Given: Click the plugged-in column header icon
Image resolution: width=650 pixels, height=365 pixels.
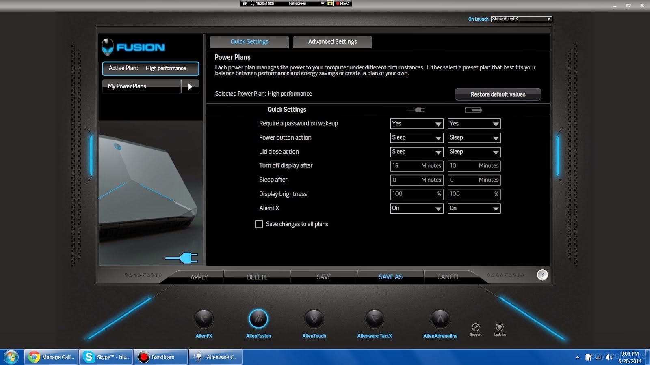Looking at the screenshot, I should click(416, 110).
